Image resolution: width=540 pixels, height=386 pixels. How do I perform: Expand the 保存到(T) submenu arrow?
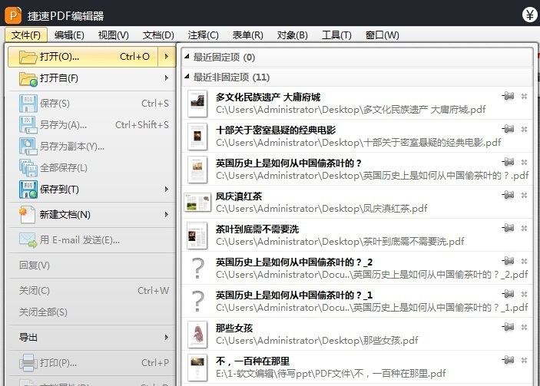167,190
